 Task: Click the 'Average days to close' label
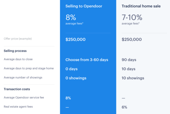coord(18,59)
